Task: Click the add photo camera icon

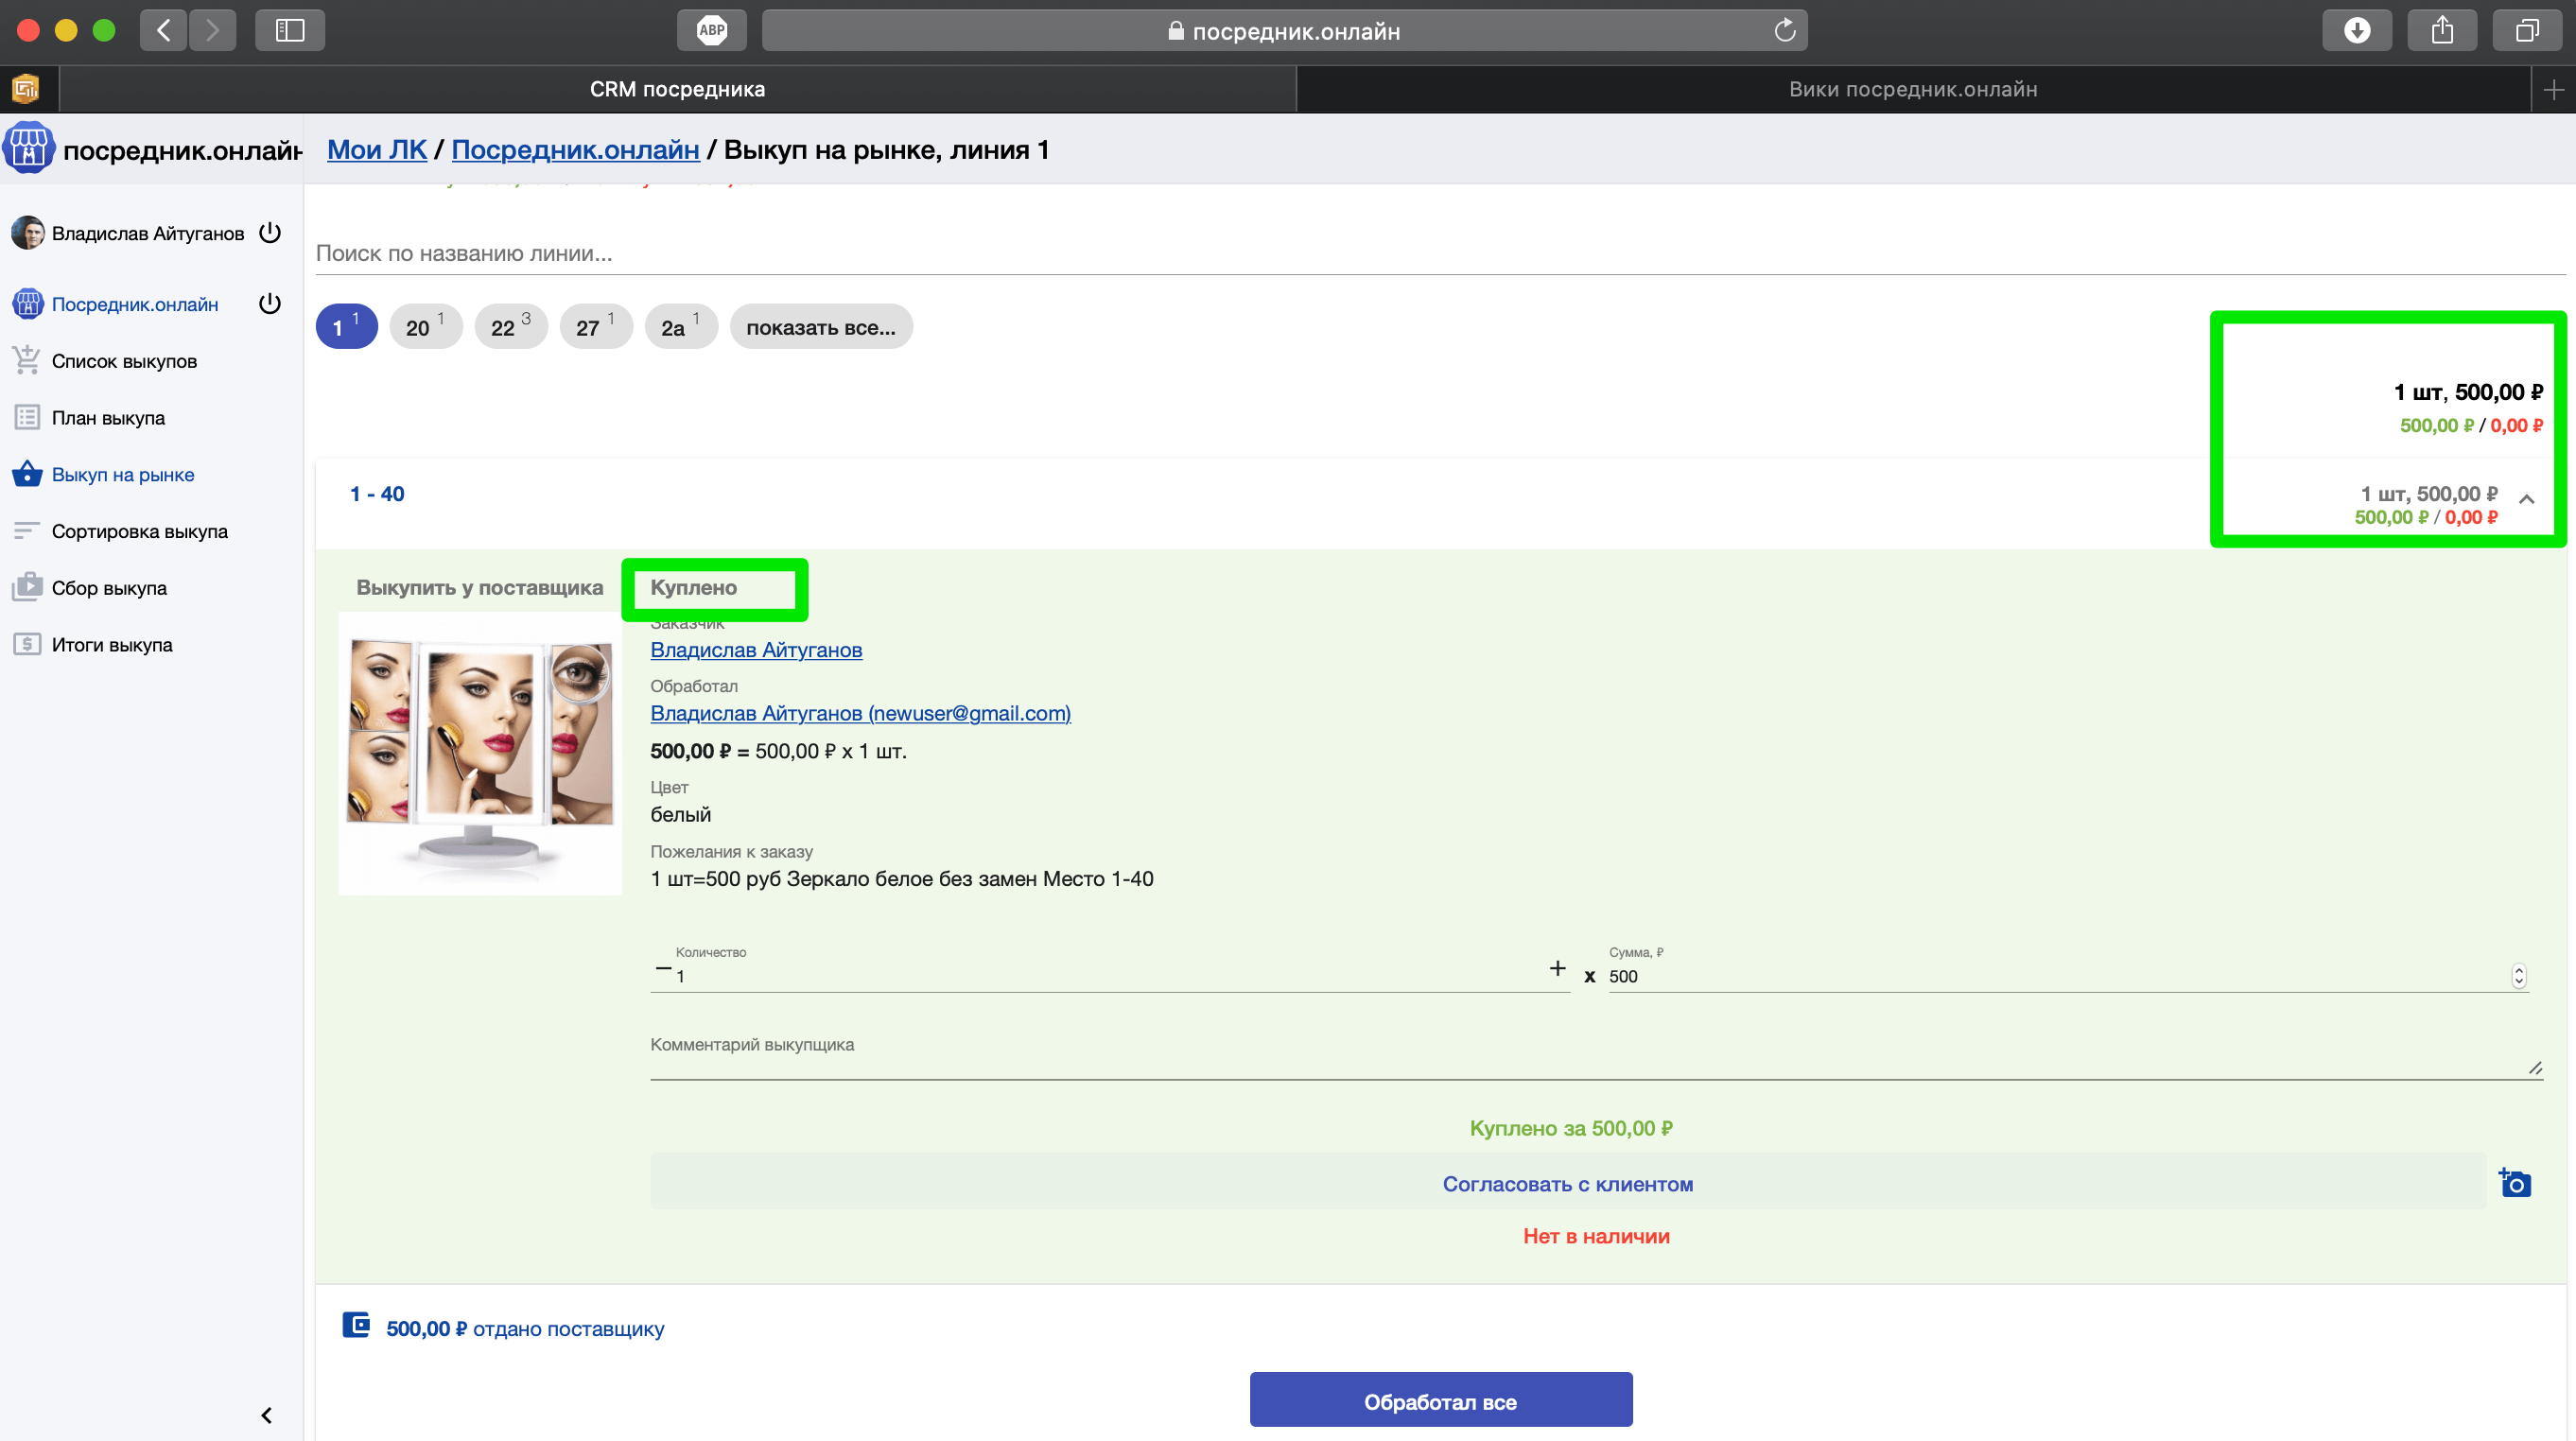Action: (2514, 1183)
